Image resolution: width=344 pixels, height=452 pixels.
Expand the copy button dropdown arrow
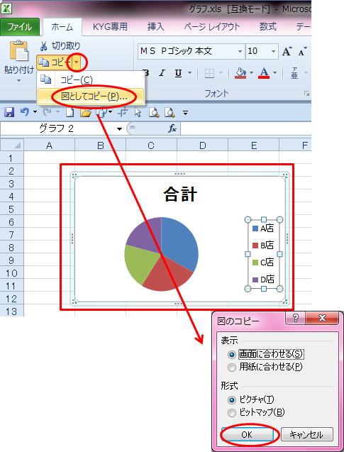click(77, 62)
